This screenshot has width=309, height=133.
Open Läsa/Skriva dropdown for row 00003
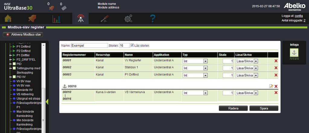(247, 75)
